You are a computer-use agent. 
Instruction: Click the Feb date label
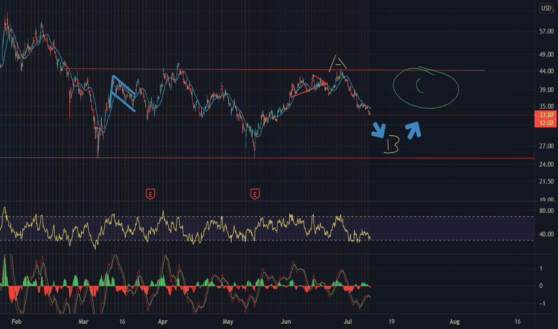coord(16,322)
